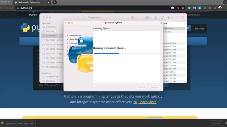Click the Chrome forward arrow
Viewport: 227px width, 127px height.
[x=6, y=8]
